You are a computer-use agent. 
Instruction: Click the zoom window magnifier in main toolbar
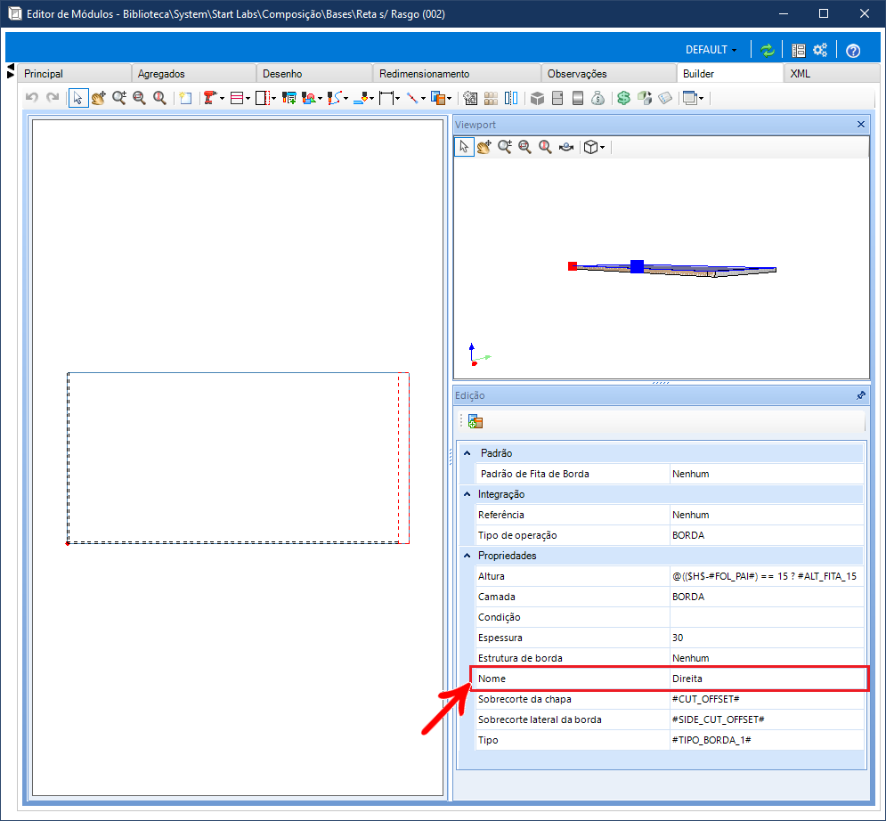click(x=140, y=98)
